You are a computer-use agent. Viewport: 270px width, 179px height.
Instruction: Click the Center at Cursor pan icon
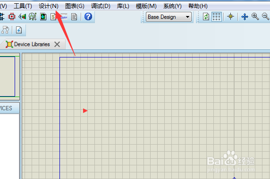(245, 17)
